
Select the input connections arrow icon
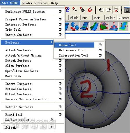click(x=101, y=10)
